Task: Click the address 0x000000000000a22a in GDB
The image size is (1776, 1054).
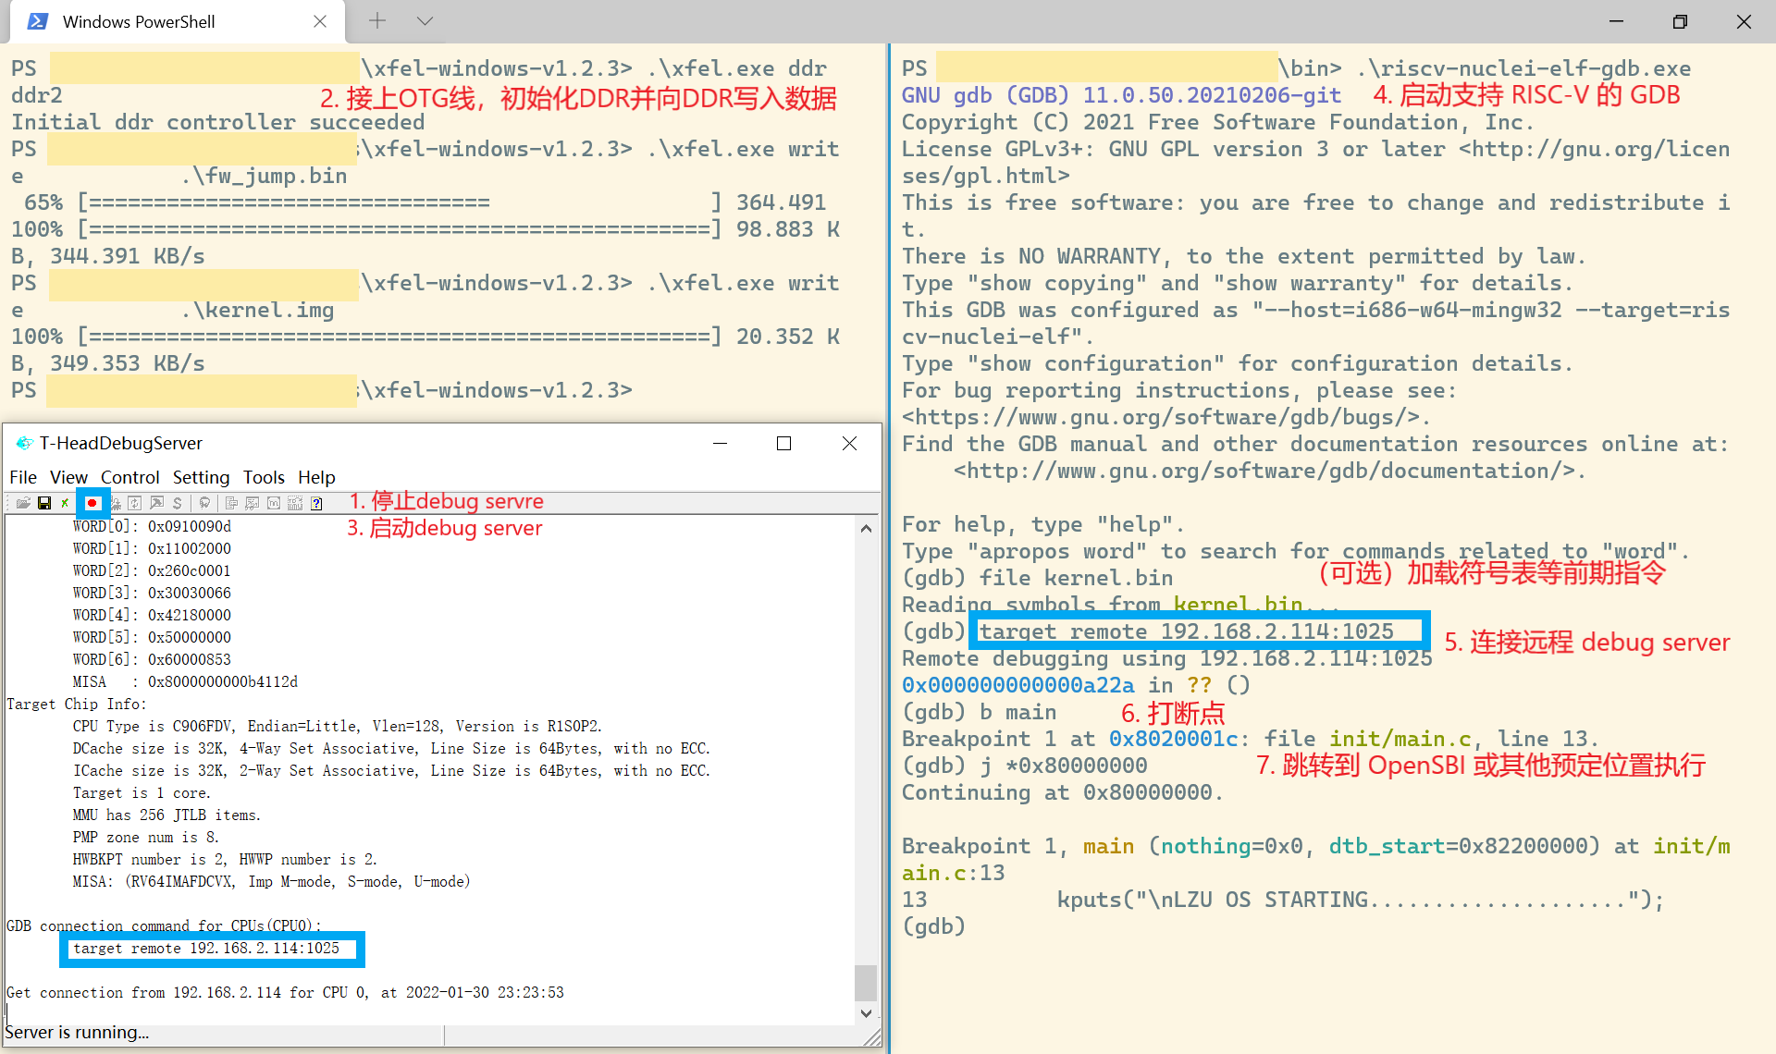Action: click(1017, 685)
